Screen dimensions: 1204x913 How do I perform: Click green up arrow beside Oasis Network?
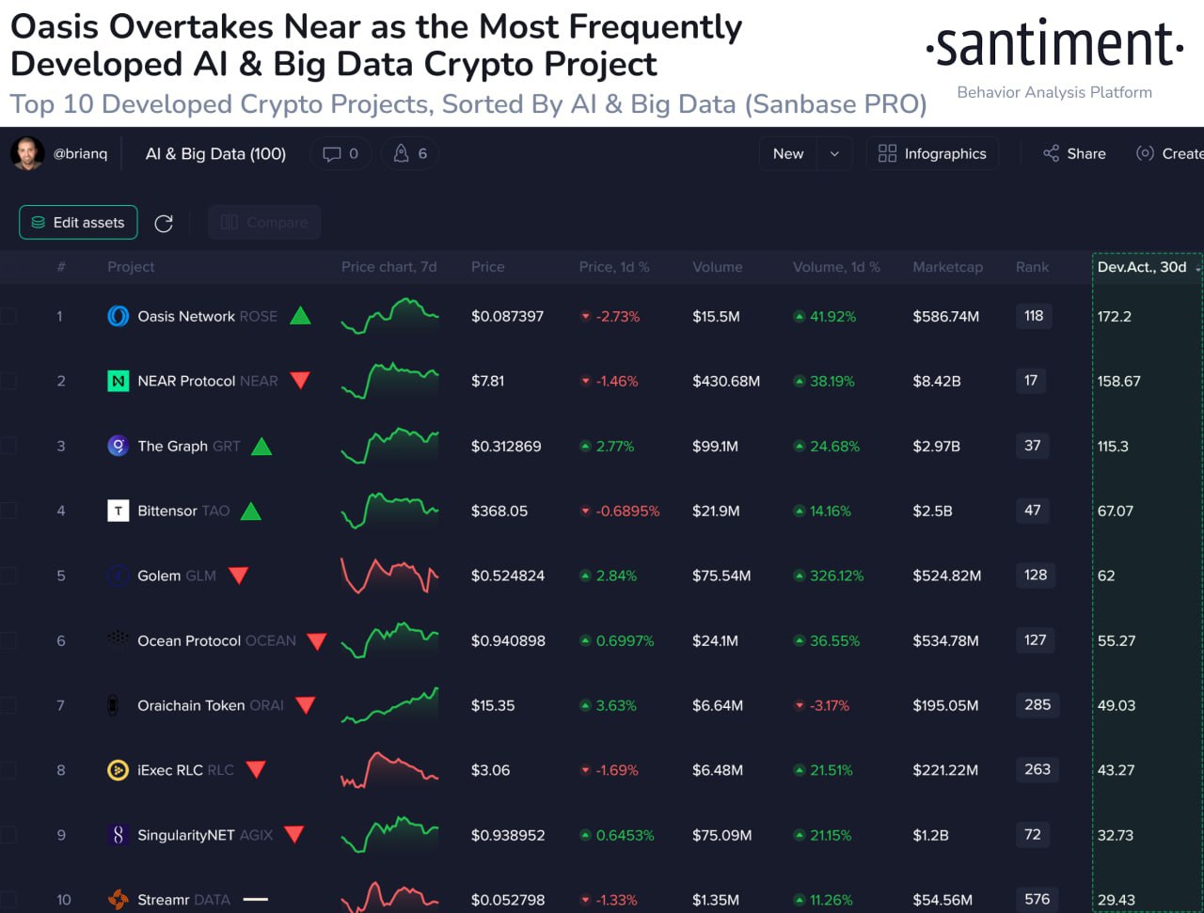click(300, 315)
